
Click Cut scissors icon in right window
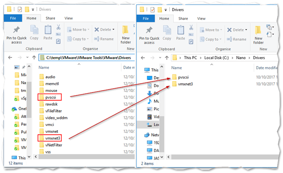[191, 27]
